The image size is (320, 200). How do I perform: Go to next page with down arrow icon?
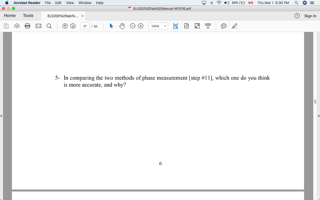click(73, 26)
